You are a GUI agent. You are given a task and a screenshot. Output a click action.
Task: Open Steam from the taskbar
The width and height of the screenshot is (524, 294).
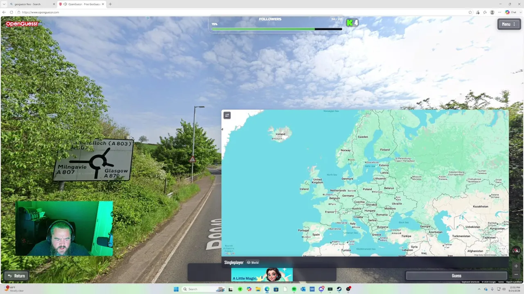(339, 289)
